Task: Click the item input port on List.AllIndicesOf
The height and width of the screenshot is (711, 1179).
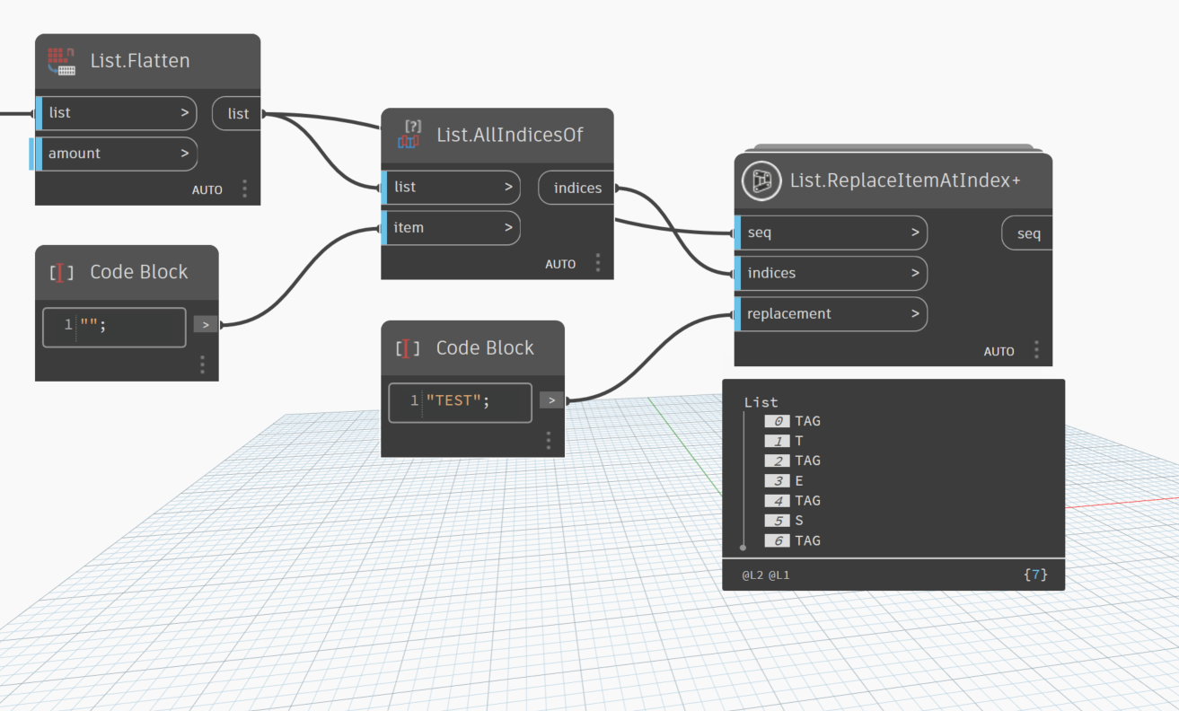Action: (x=451, y=227)
